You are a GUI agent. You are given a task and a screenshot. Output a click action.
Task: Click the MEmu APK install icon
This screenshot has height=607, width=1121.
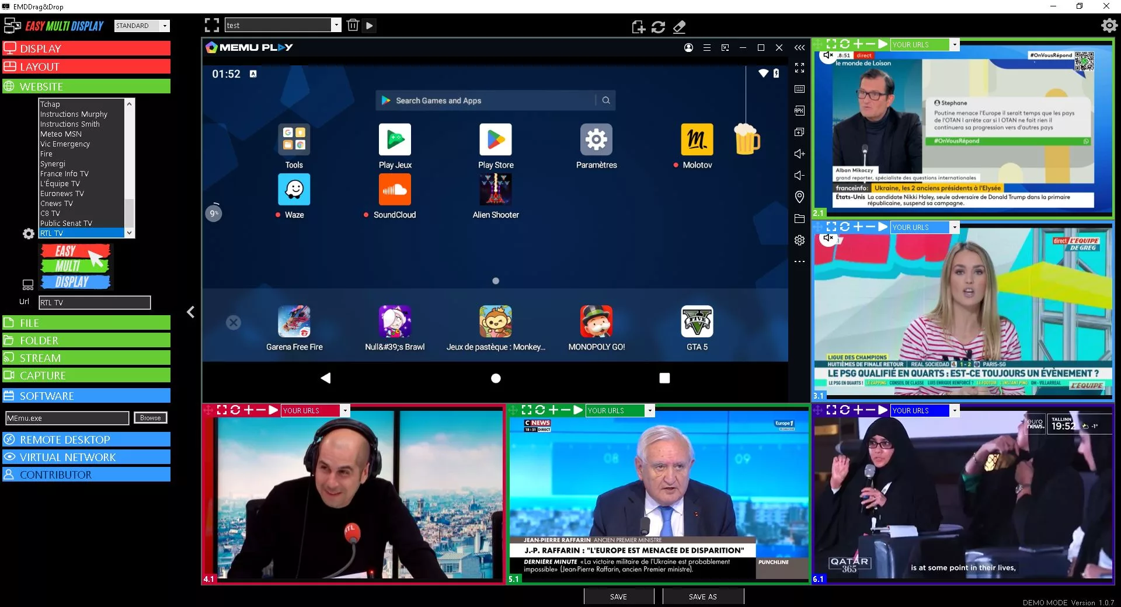[799, 110]
